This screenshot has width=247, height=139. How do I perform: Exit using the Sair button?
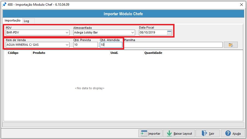coord(208,133)
